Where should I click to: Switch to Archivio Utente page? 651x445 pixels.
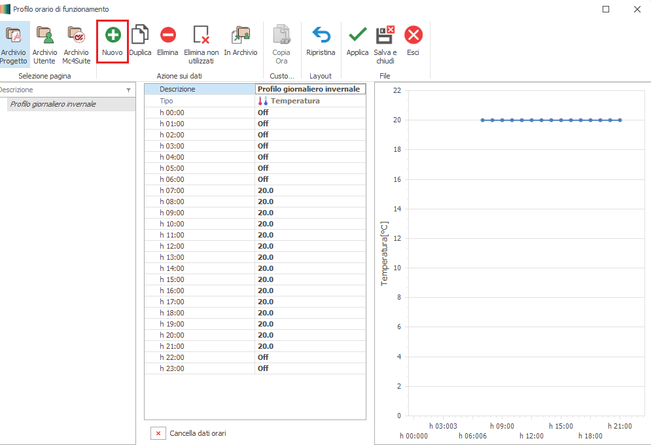click(44, 43)
